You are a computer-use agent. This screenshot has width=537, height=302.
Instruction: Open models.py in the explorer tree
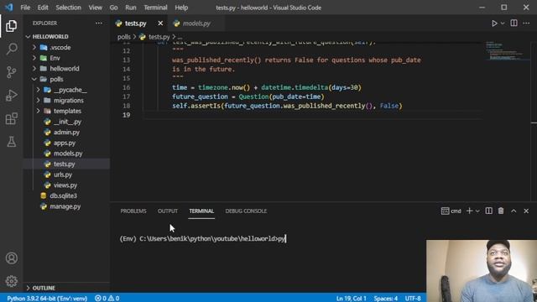pyautogui.click(x=68, y=154)
